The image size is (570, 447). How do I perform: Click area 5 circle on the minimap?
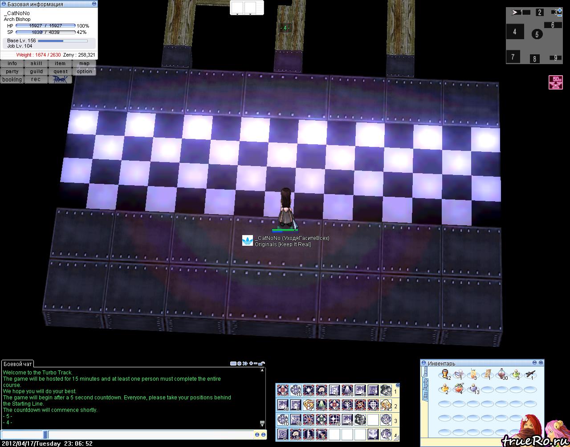coord(537,34)
